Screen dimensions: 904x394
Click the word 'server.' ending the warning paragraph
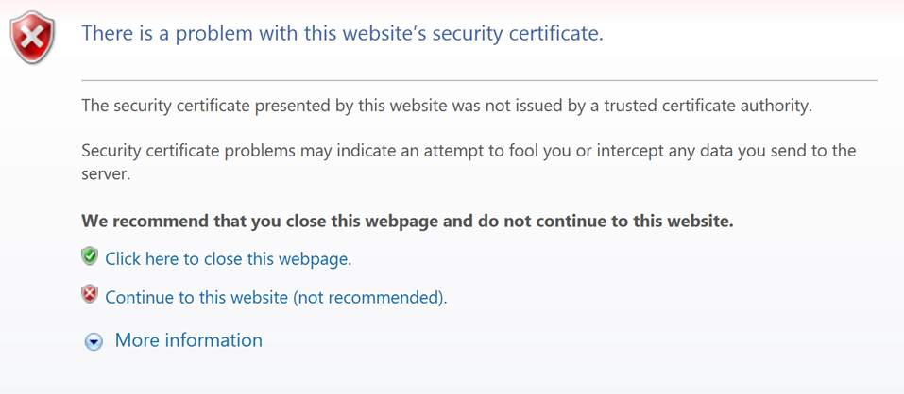106,174
